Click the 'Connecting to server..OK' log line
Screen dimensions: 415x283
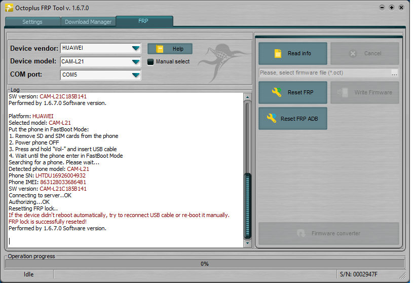pos(40,195)
